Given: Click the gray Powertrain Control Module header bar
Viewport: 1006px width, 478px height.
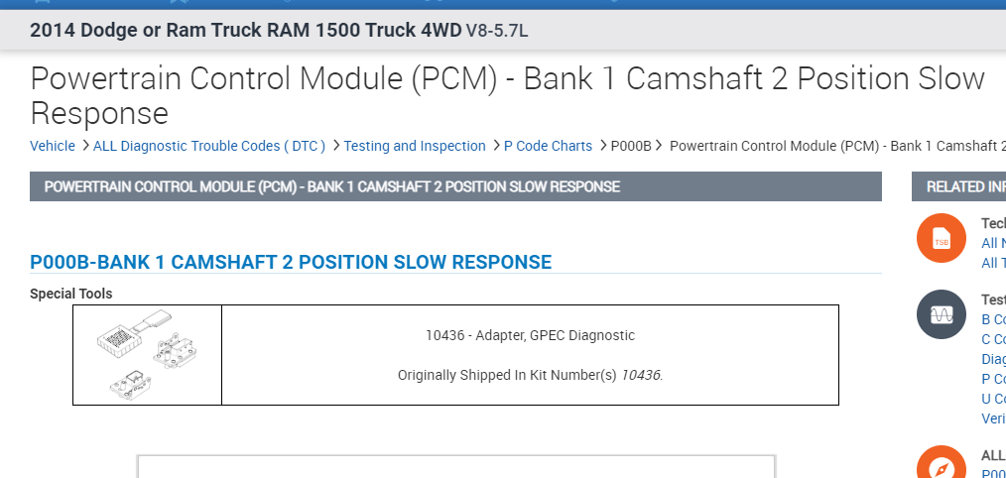Looking at the screenshot, I should coord(455,186).
